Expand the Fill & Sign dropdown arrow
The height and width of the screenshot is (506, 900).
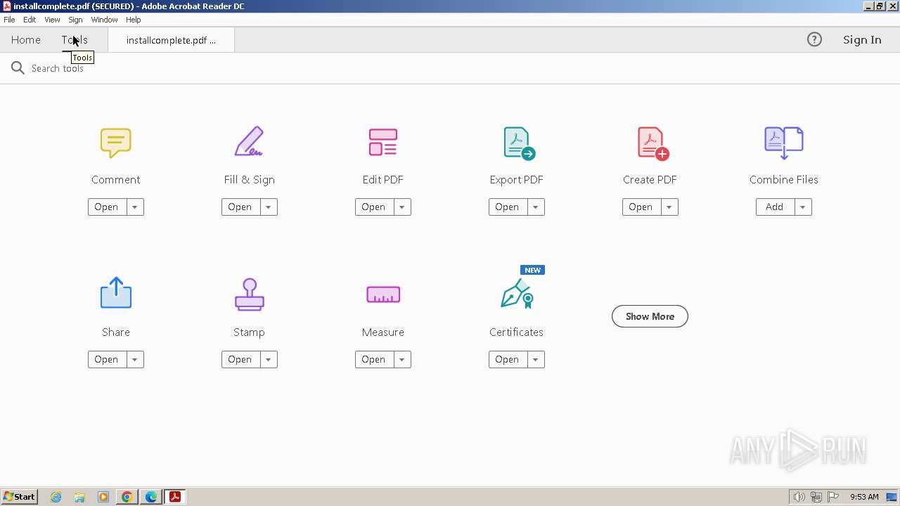[x=268, y=207]
